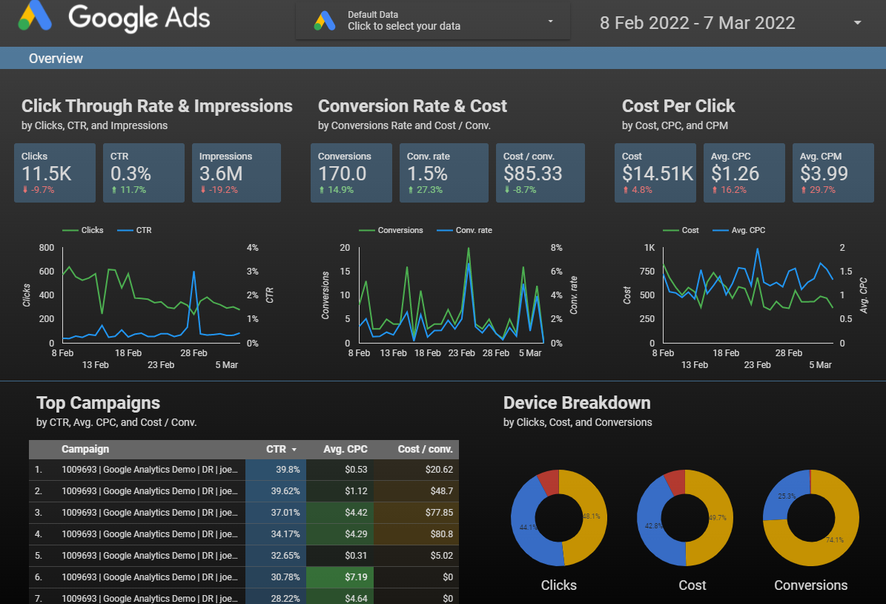Click the Google Ads icon in the data selector
This screenshot has height=604, width=886.
(x=325, y=21)
